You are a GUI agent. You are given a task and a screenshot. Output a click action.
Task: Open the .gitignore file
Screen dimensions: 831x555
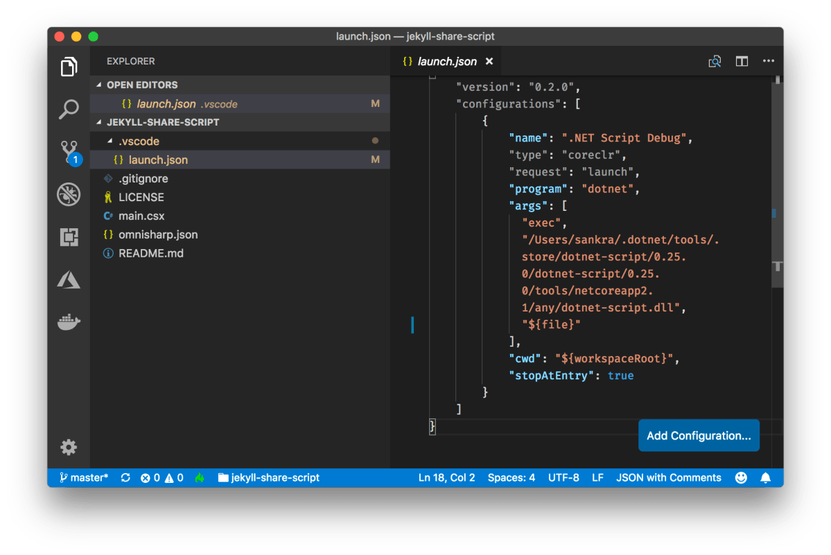(240, 178)
